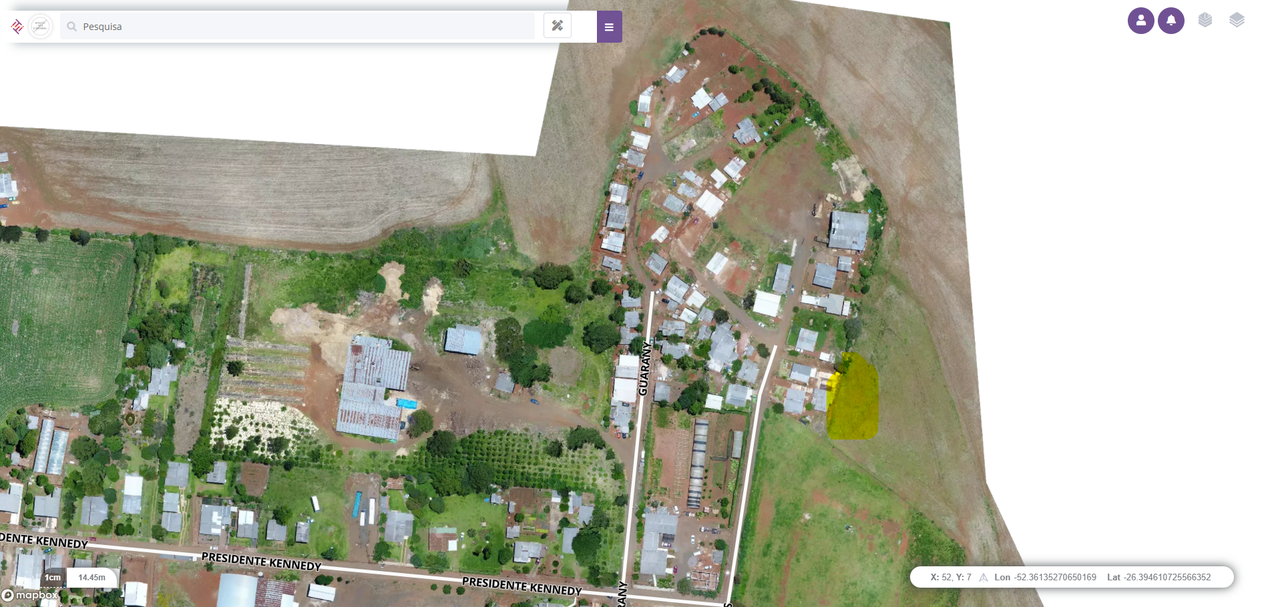The height and width of the screenshot is (607, 1278).
Task: Open the user profile icon
Action: pos(1140,21)
